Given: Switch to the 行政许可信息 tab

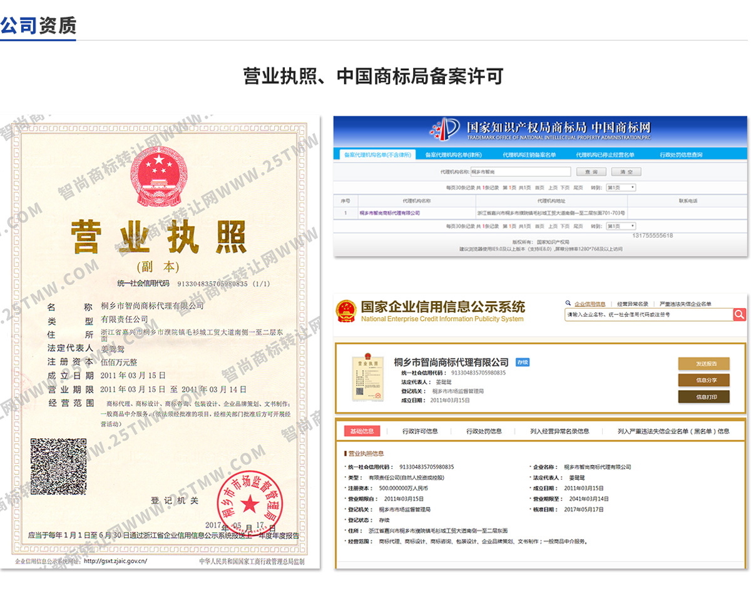Looking at the screenshot, I should pyautogui.click(x=420, y=431).
